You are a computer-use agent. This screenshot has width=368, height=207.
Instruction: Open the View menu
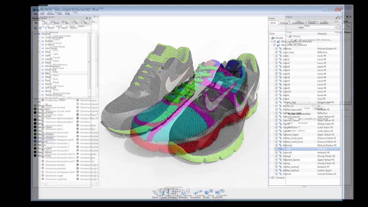click(x=60, y=14)
